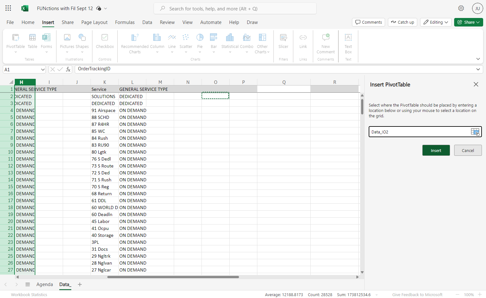
Task: Insert a New Comment
Action: pos(326,44)
